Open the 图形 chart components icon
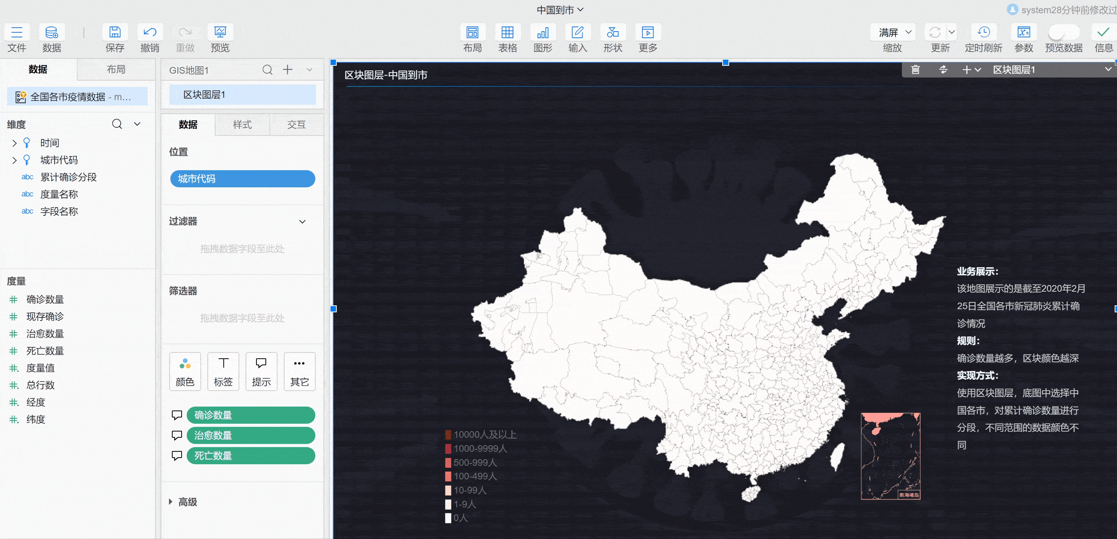The height and width of the screenshot is (539, 1117). click(543, 32)
